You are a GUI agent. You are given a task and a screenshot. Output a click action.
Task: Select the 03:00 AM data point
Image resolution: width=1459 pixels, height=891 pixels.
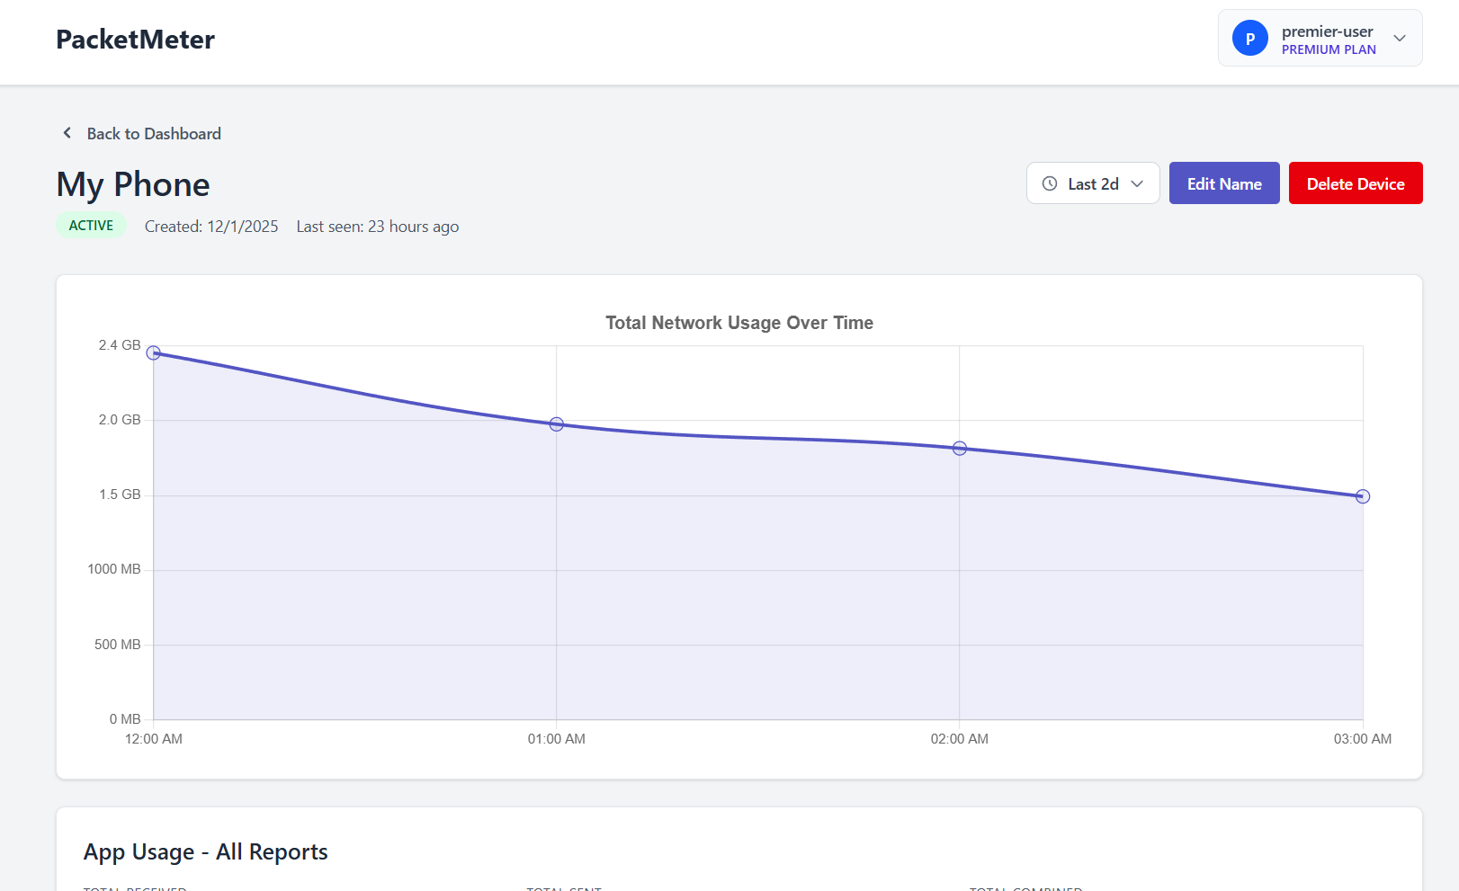coord(1363,496)
